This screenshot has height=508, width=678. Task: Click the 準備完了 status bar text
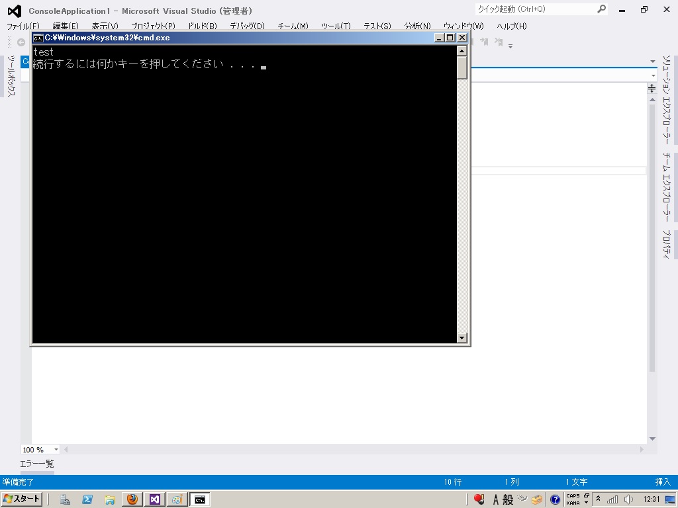click(x=18, y=482)
